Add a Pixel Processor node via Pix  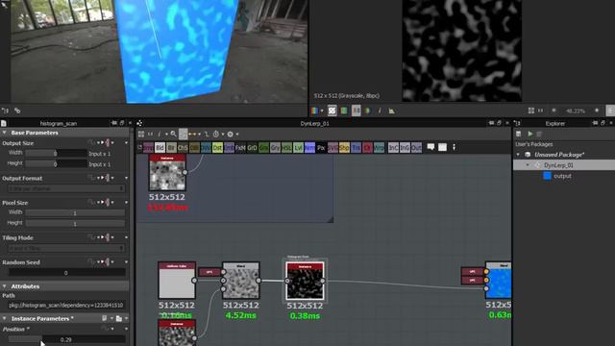[x=321, y=147]
